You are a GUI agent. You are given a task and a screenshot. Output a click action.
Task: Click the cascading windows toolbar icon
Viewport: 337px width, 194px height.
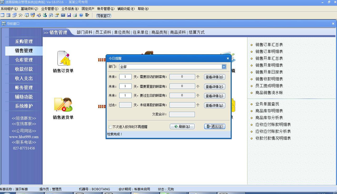[14, 15]
